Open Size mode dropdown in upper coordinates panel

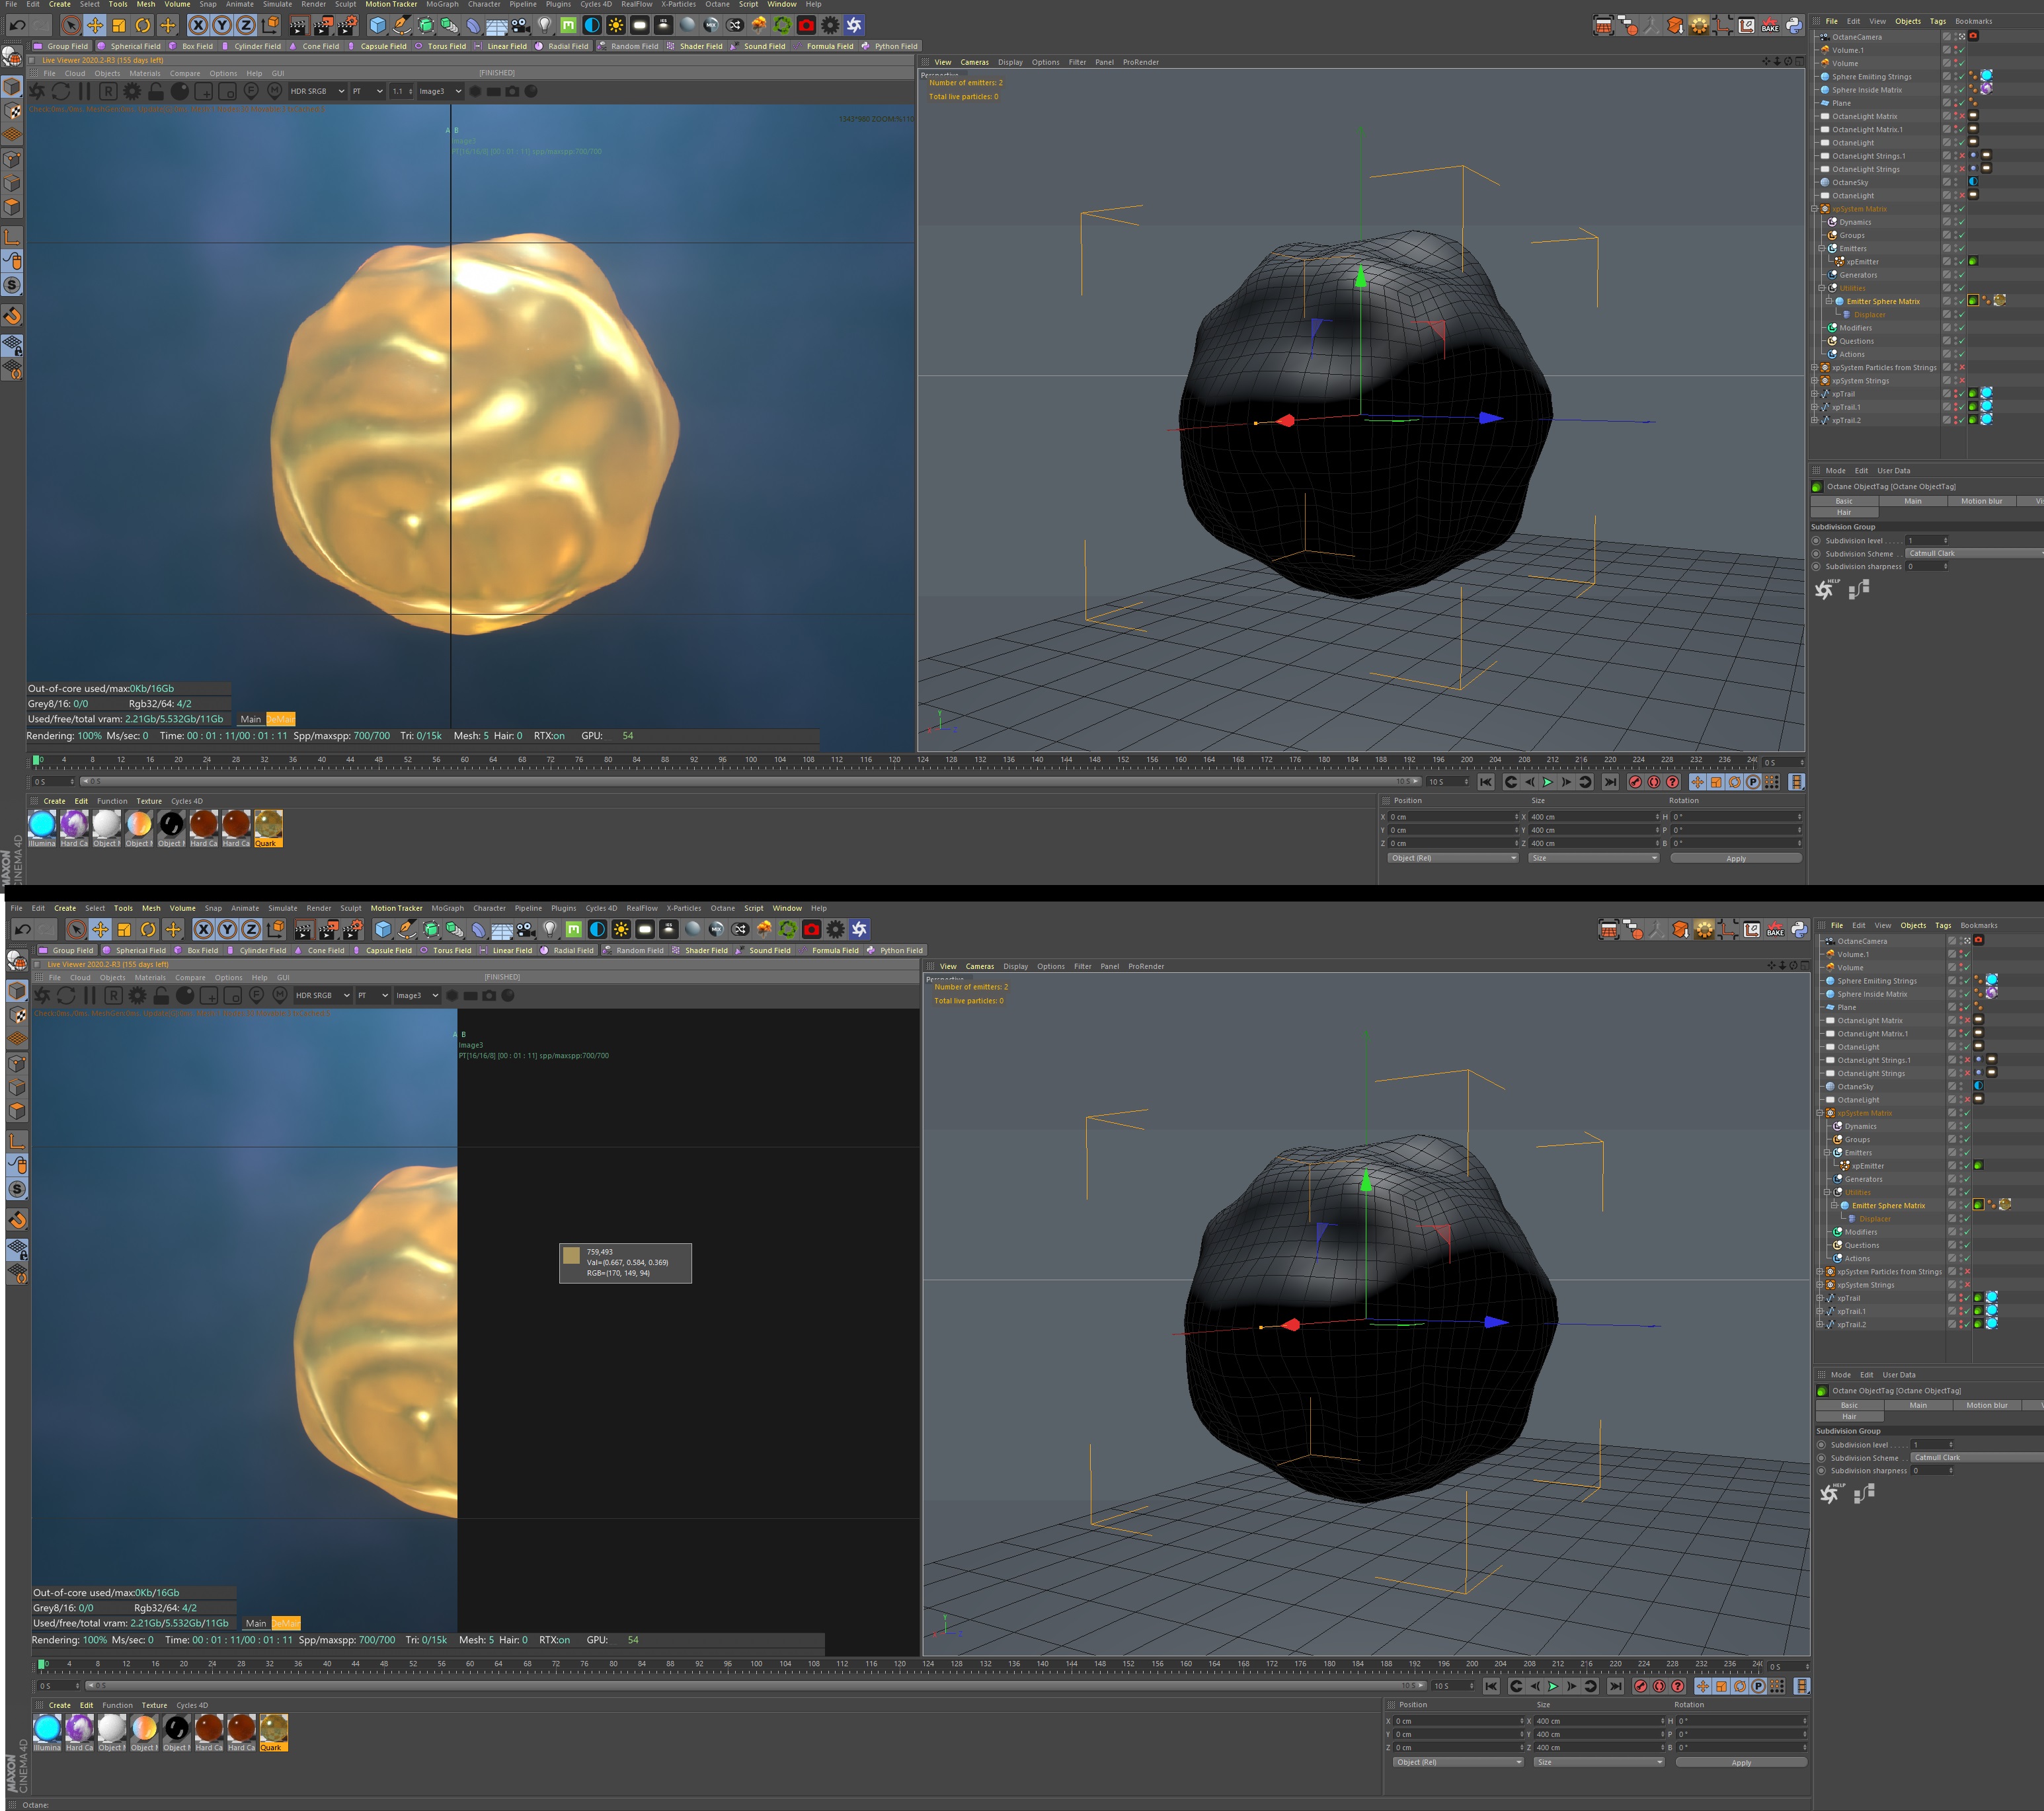[x=1594, y=858]
